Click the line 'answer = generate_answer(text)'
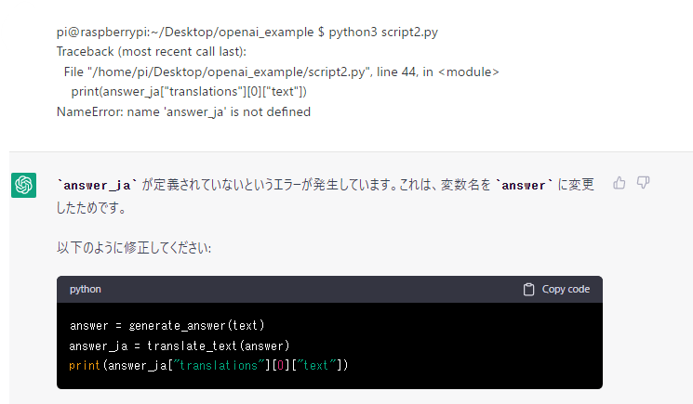The image size is (693, 404). (167, 325)
